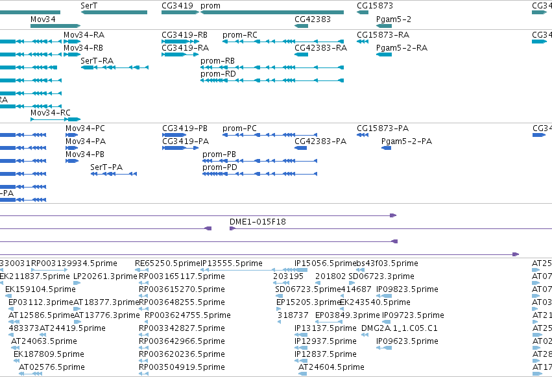Select the DMG2A.1_1.C05.C1 EST label
Viewport: 552px width, 377px height.
[400, 328]
